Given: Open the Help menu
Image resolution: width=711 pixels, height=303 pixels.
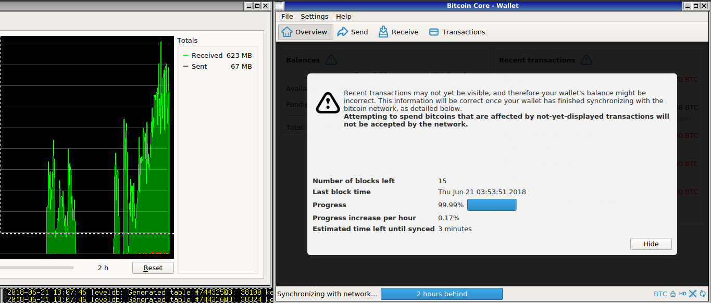Looking at the screenshot, I should point(343,17).
